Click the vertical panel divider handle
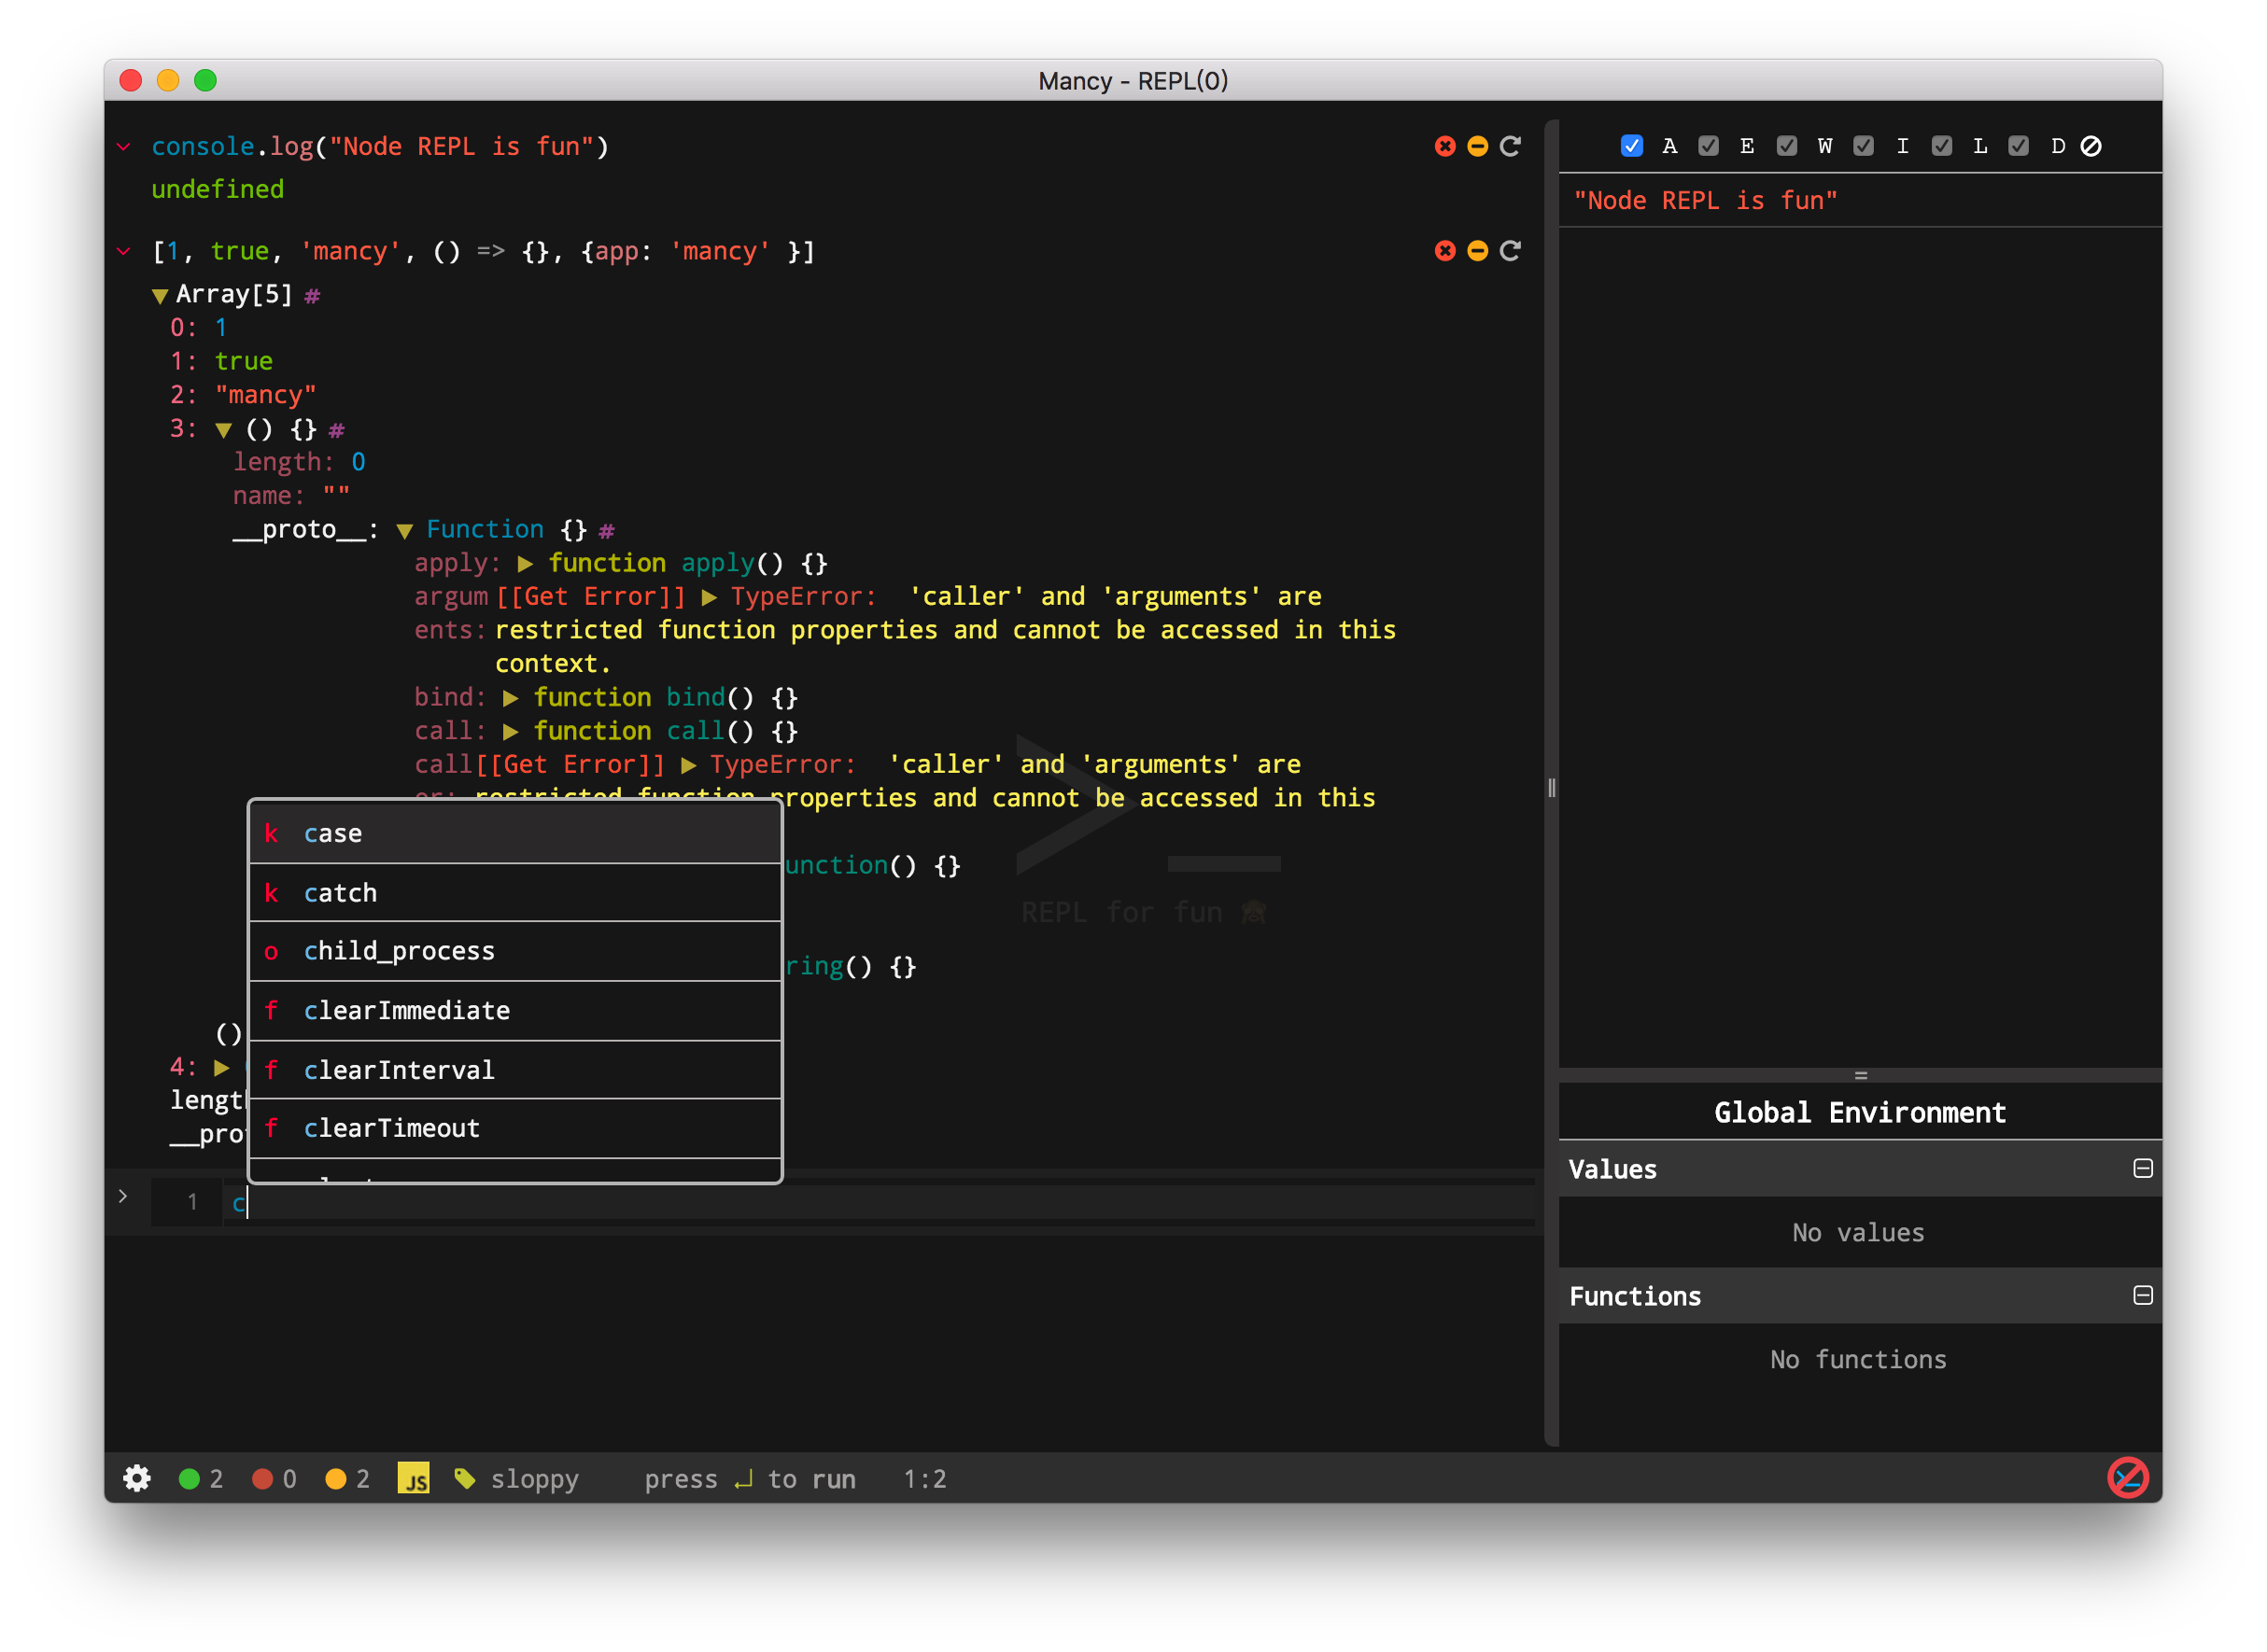Image resolution: width=2267 pixels, height=1652 pixels. coord(1551,788)
